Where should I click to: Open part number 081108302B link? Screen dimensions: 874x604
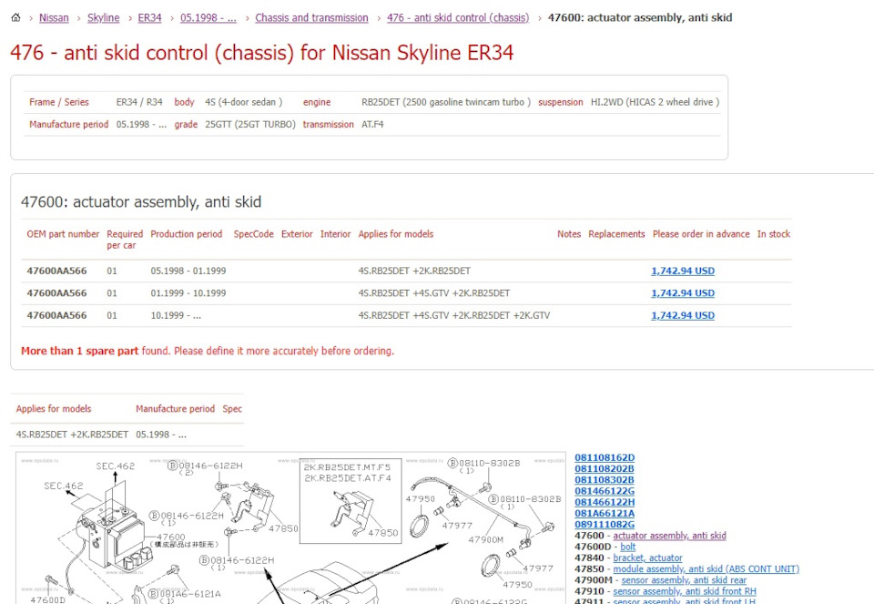pos(605,480)
